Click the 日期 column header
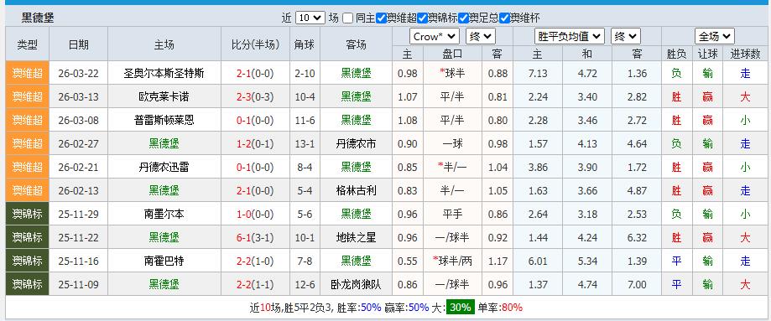This screenshot has width=771, height=321. [x=79, y=44]
